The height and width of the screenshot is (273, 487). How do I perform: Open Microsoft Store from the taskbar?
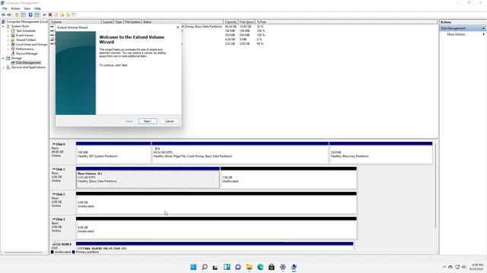[272, 267]
